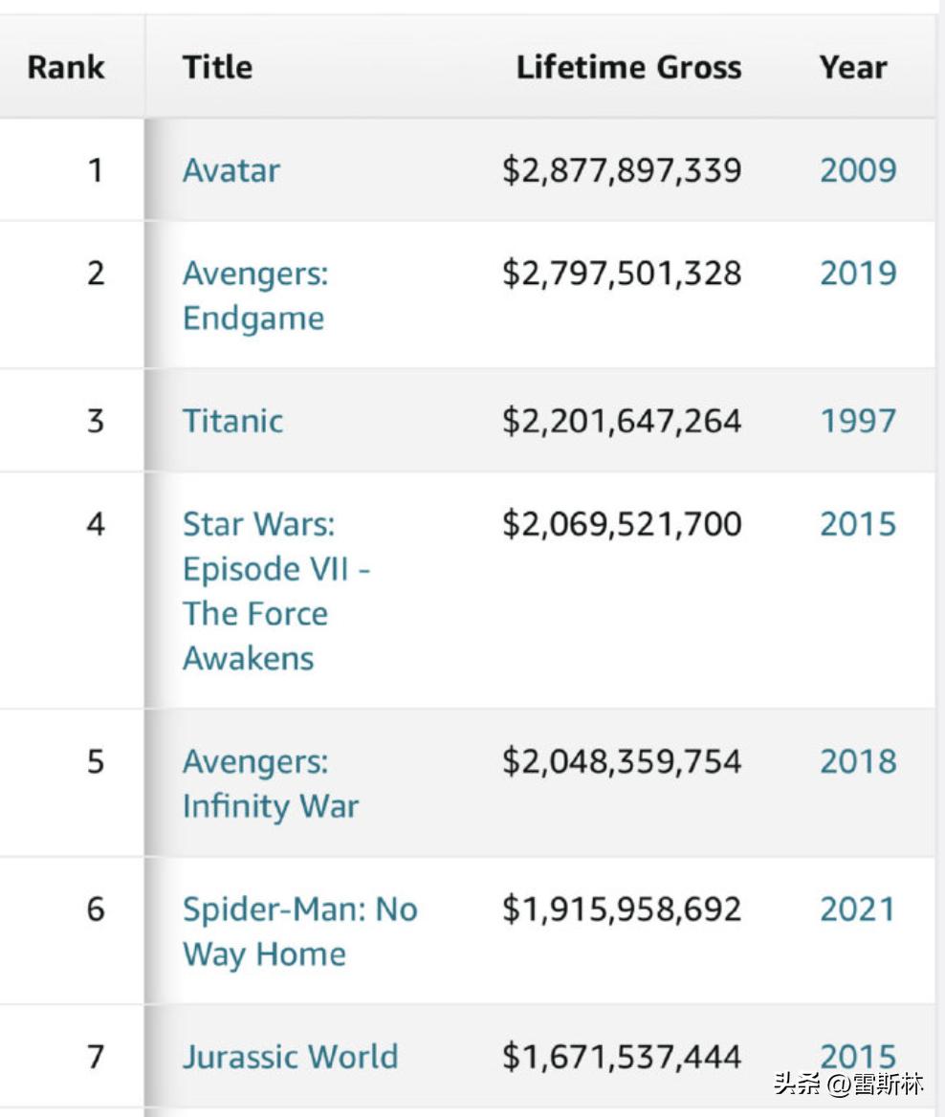Click the Titanic title link

[232, 421]
